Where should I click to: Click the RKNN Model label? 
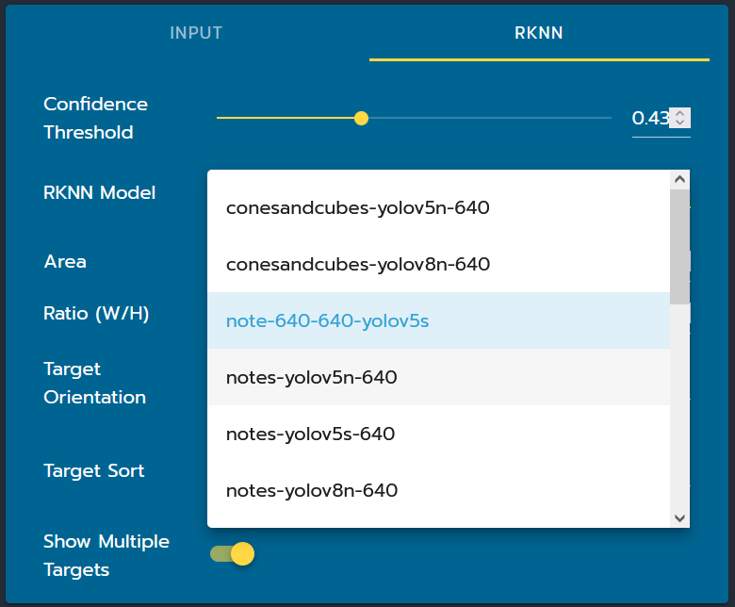pos(99,192)
